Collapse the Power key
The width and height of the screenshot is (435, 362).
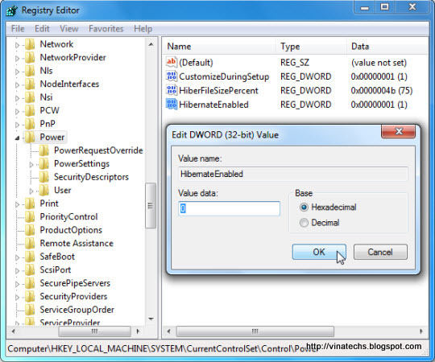(x=17, y=138)
